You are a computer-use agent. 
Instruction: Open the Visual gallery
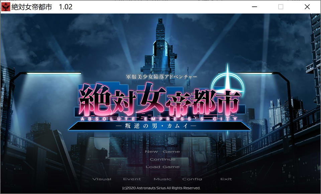point(102,179)
